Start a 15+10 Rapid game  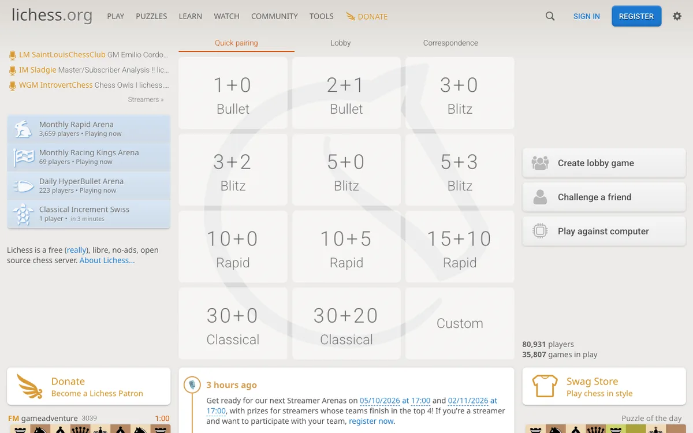[460, 247]
